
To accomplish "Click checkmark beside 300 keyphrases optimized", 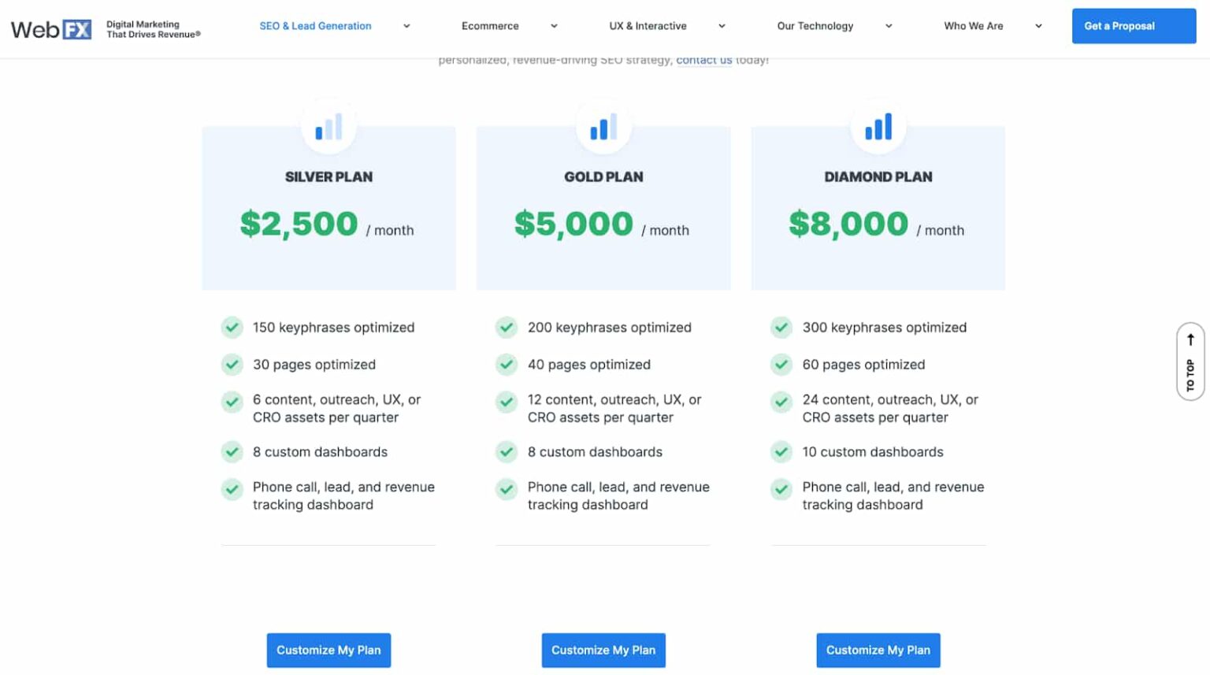I will pyautogui.click(x=781, y=327).
